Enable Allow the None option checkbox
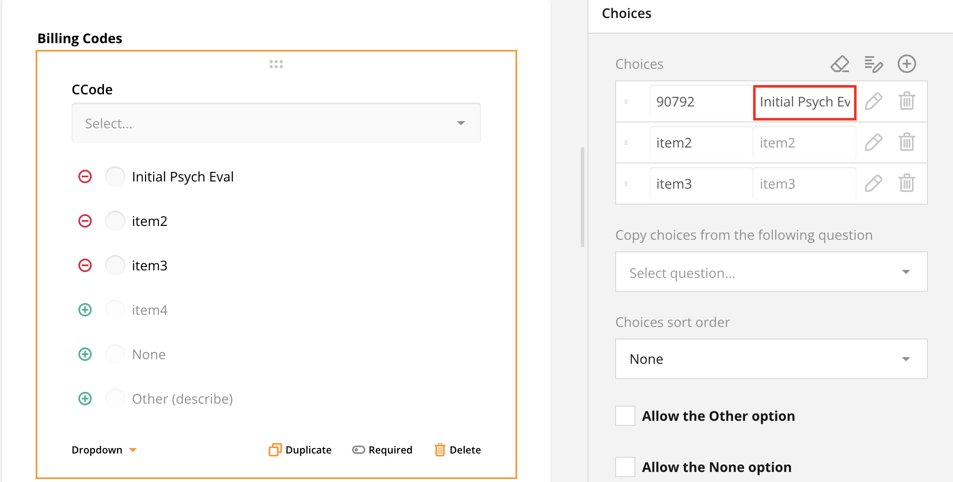This screenshot has height=482, width=953. click(625, 467)
